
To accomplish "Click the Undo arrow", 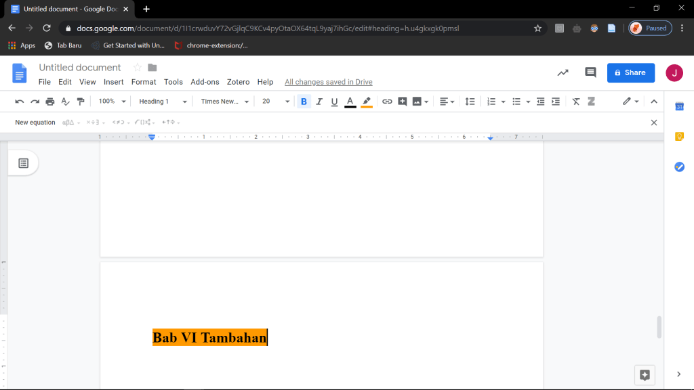I will pyautogui.click(x=20, y=102).
